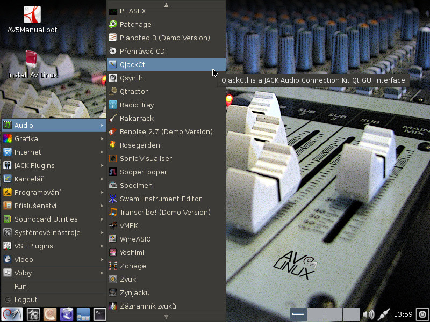Click the SooperLooper icon

(x=113, y=172)
